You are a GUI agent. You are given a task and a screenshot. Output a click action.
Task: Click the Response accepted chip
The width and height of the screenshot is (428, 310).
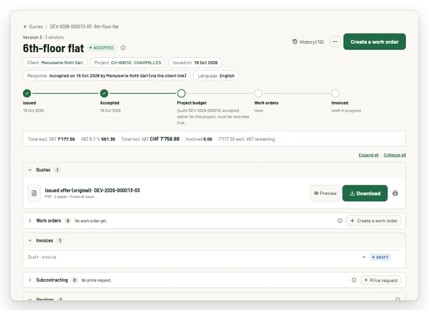point(107,76)
